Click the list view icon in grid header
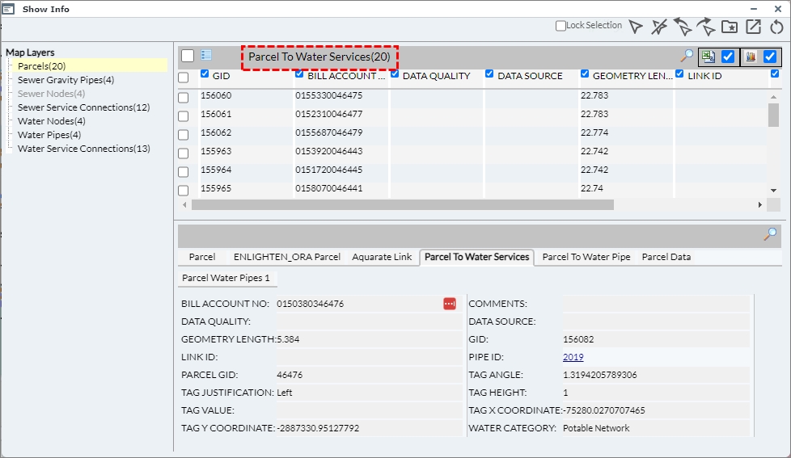791x458 pixels. pos(206,55)
